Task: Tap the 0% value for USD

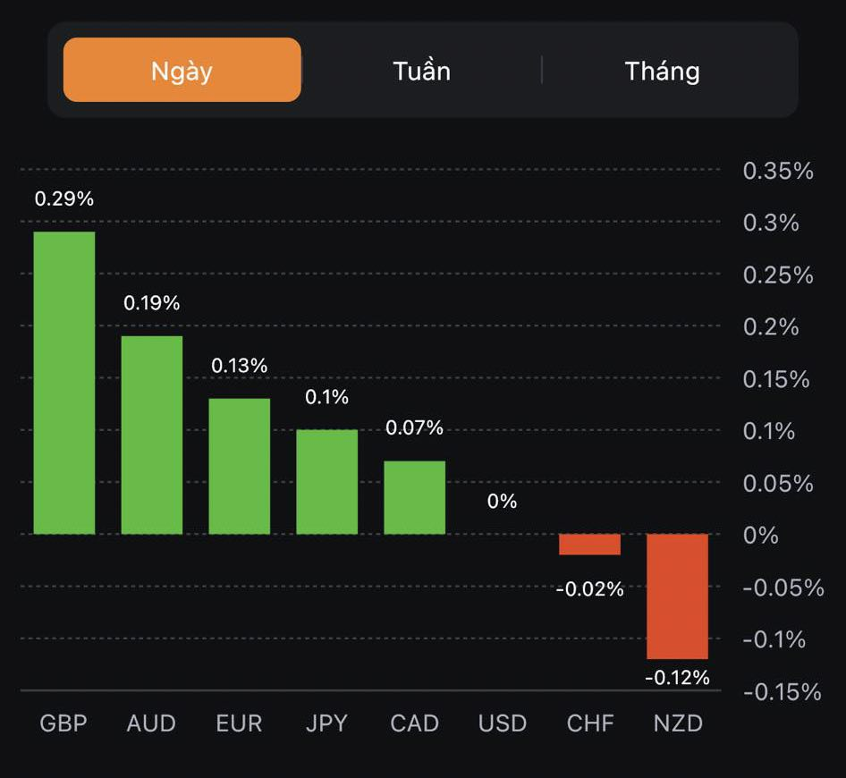Action: tap(503, 502)
